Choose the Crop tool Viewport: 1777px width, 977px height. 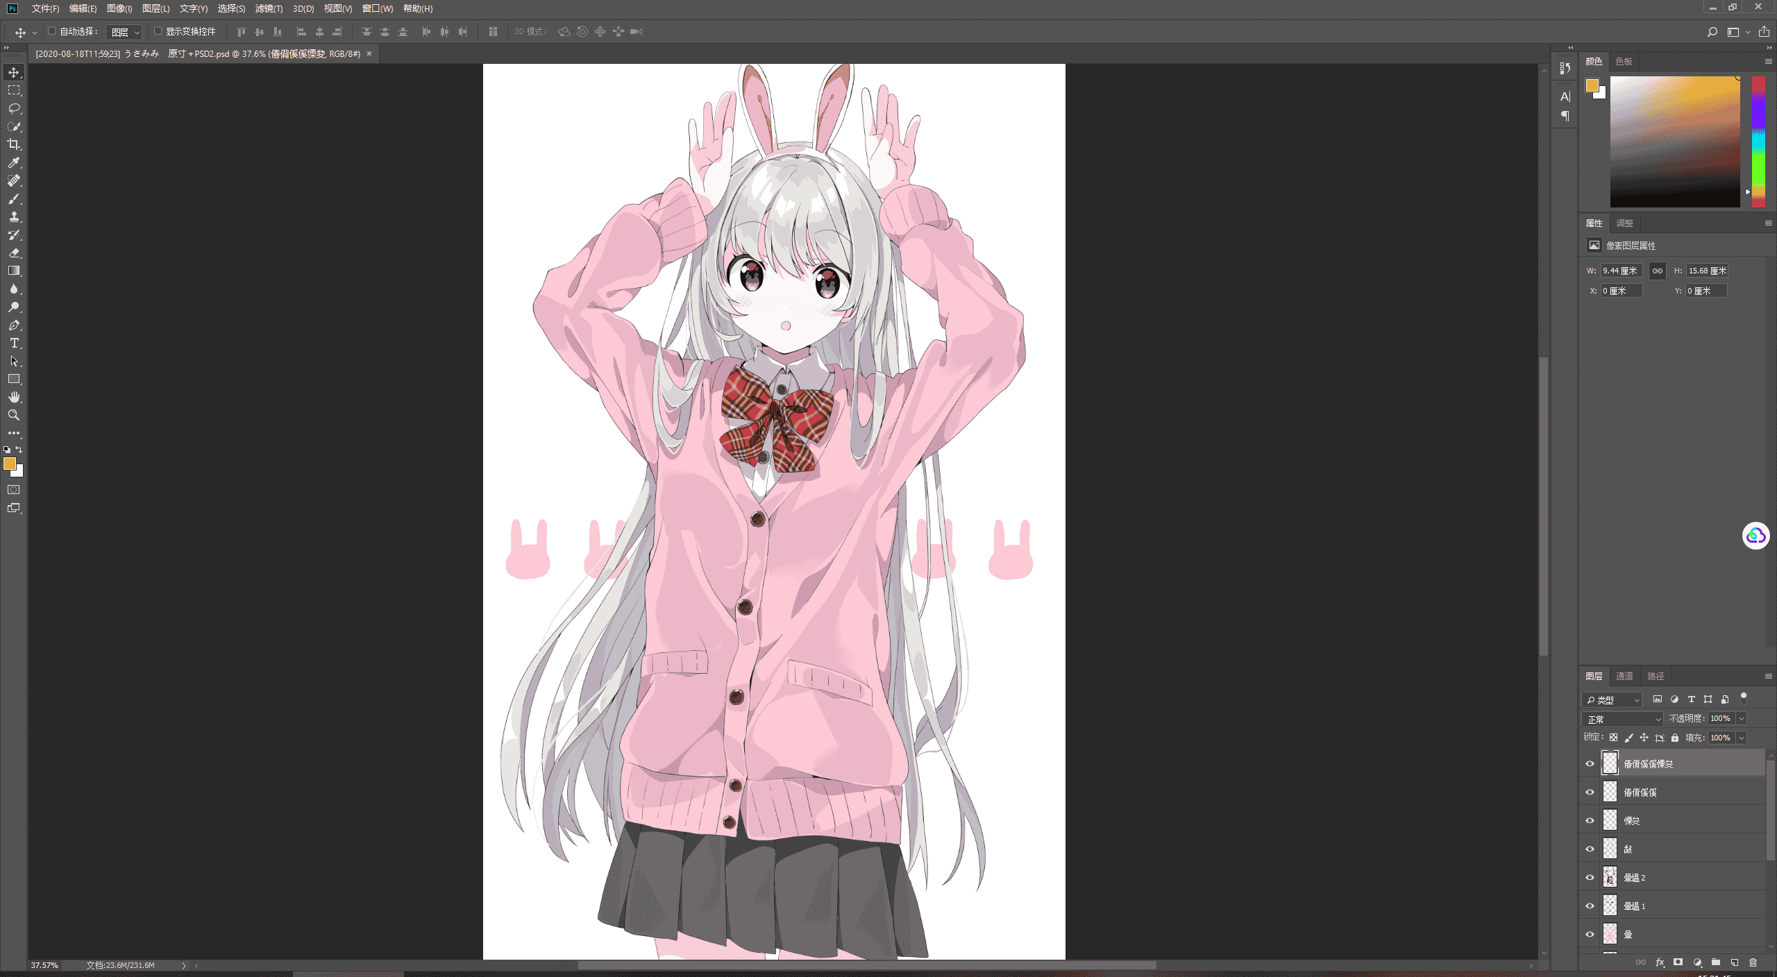[x=14, y=144]
